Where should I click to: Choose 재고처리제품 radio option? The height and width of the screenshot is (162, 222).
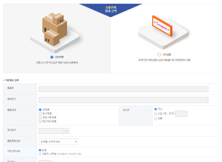pyautogui.click(x=40, y=122)
